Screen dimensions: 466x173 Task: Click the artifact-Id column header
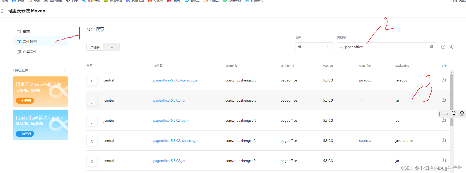click(x=287, y=66)
